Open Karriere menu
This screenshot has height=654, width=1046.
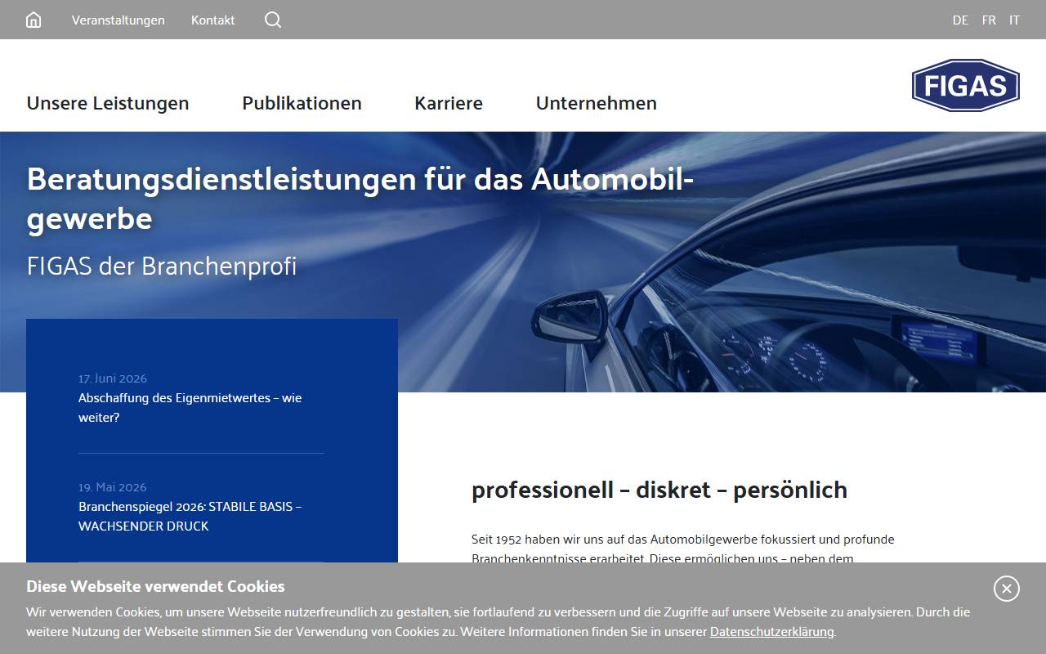coord(449,103)
